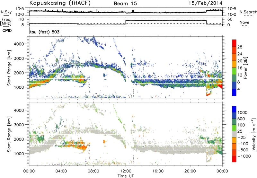Screen dimensions: 257x178
Task: Click the Velocity colorbar value -25
Action: (242, 137)
